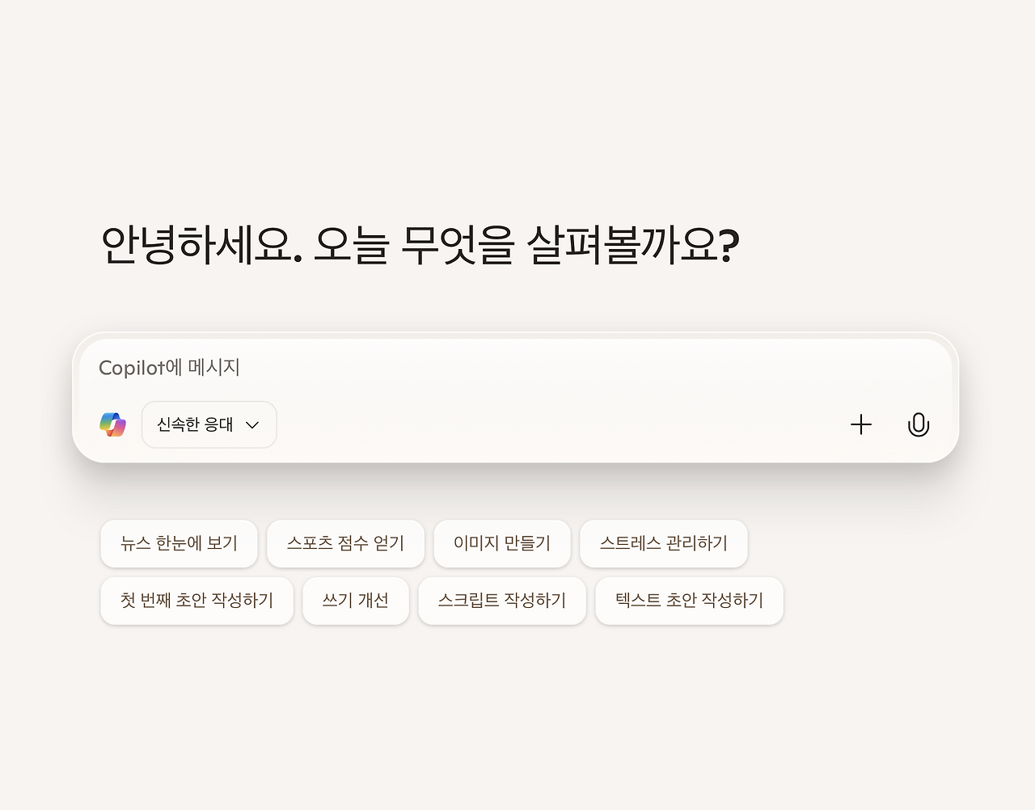Image resolution: width=1035 pixels, height=810 pixels.
Task: Click the Copilot logo in the input bar
Action: [112, 424]
